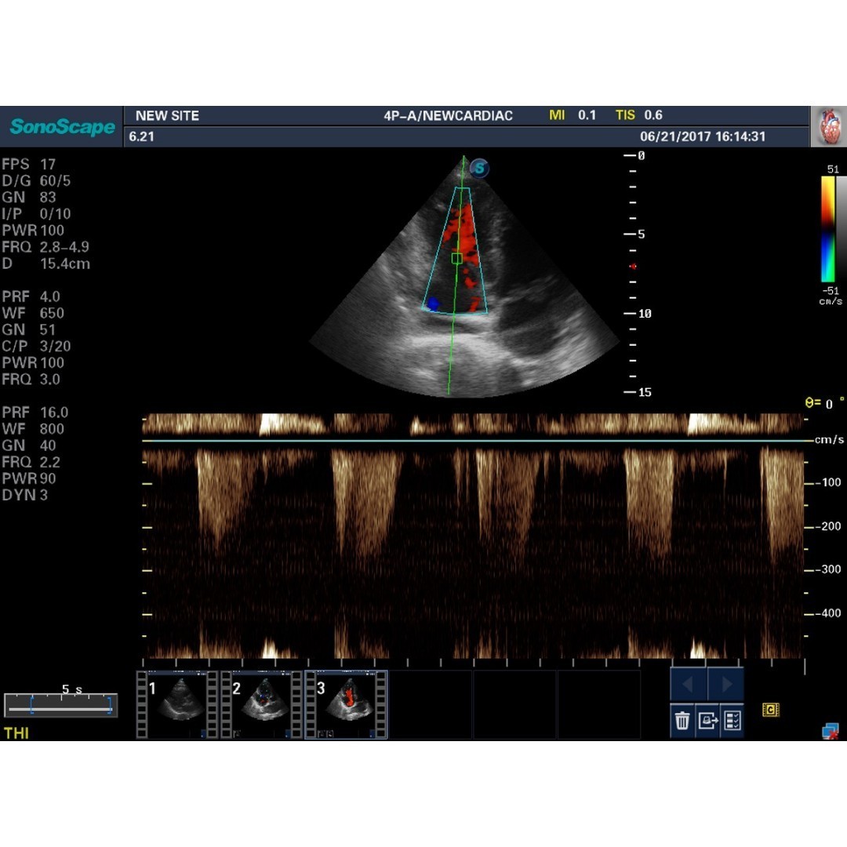Click the left blue bracket cine marker
This screenshot has height=847, width=847.
(31, 706)
